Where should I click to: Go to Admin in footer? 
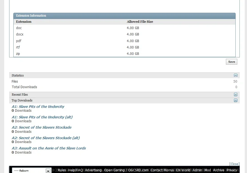pos(197,170)
